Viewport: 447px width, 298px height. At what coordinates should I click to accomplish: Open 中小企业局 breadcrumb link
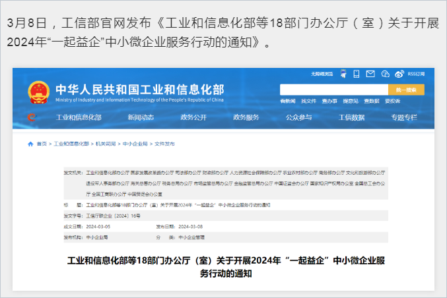tap(135, 144)
